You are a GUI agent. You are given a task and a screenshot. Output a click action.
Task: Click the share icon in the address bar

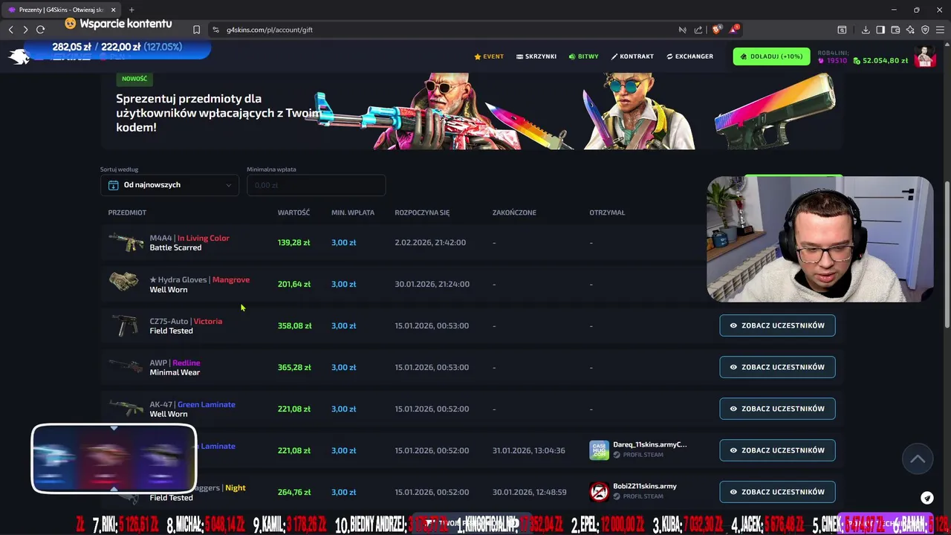tap(698, 30)
